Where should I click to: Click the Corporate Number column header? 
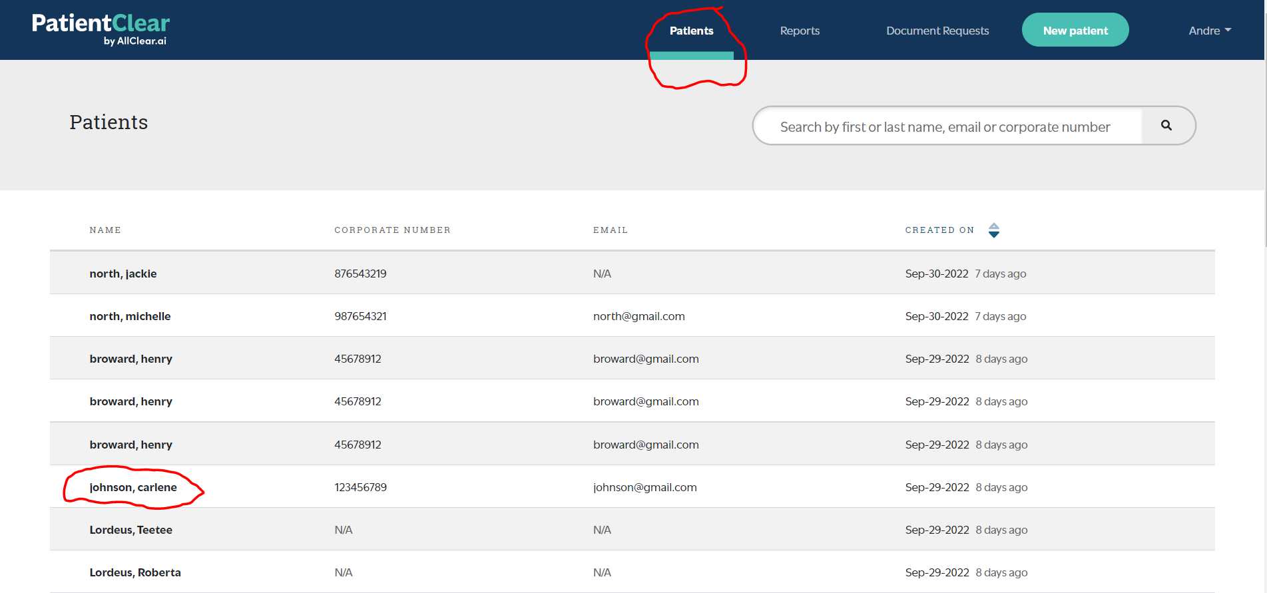click(392, 230)
